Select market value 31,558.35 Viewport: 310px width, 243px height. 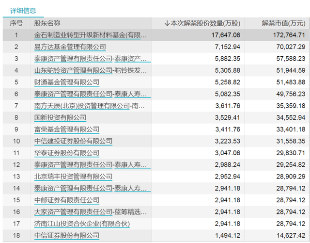point(291,141)
